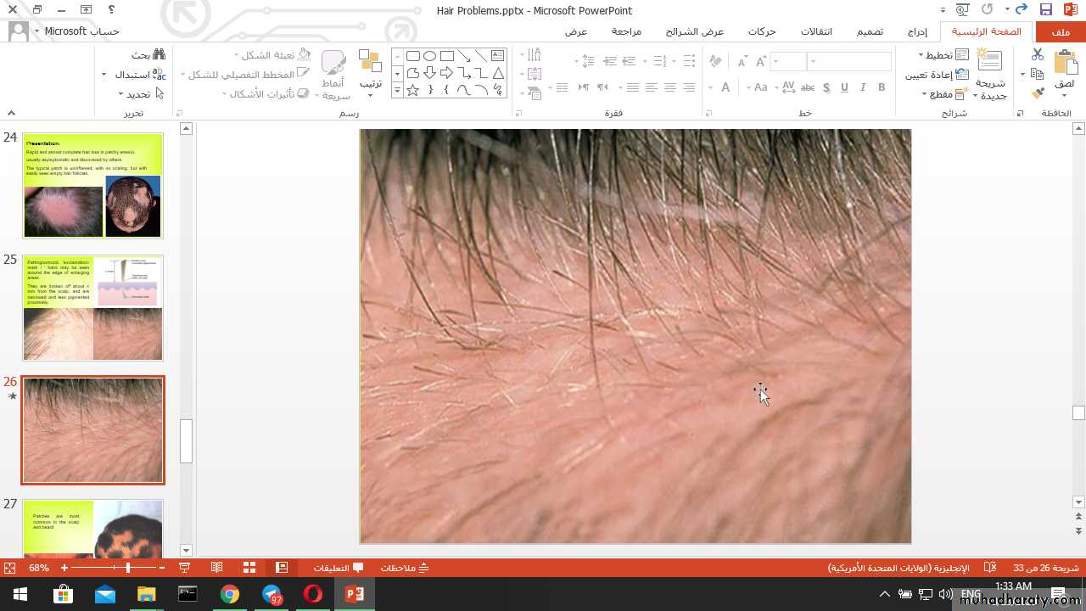1086x611 pixels.
Task: Switch to Slide Sorter view in status bar
Action: tap(249, 568)
